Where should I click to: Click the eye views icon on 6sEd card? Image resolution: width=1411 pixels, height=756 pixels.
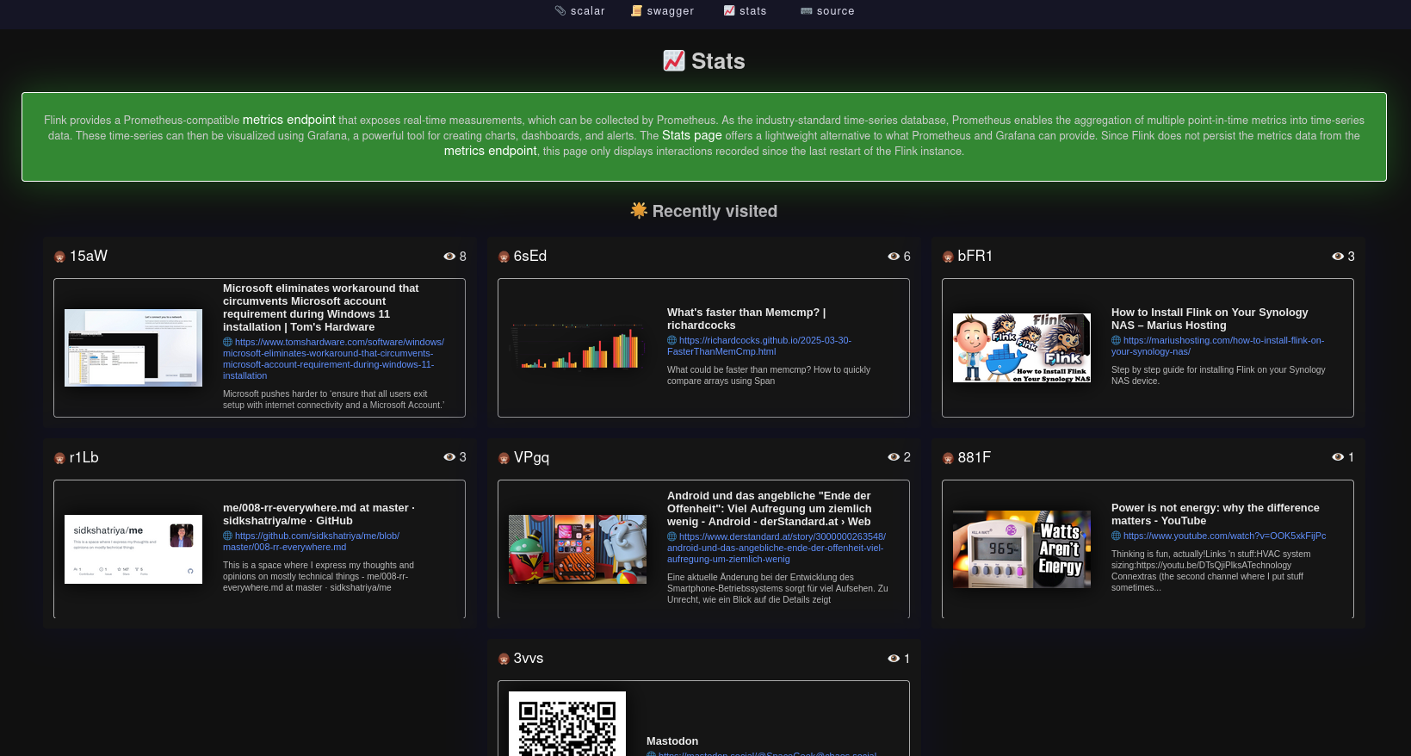coord(894,256)
